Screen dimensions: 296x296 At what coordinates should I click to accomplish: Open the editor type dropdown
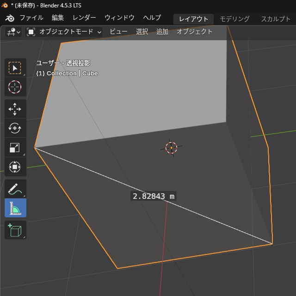click(x=13, y=32)
